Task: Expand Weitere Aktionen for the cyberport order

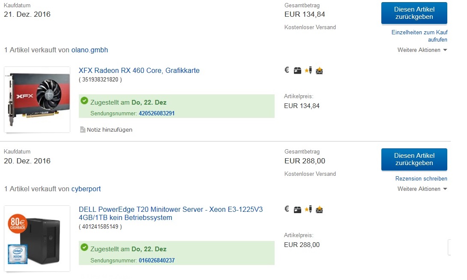Action: (x=422, y=189)
